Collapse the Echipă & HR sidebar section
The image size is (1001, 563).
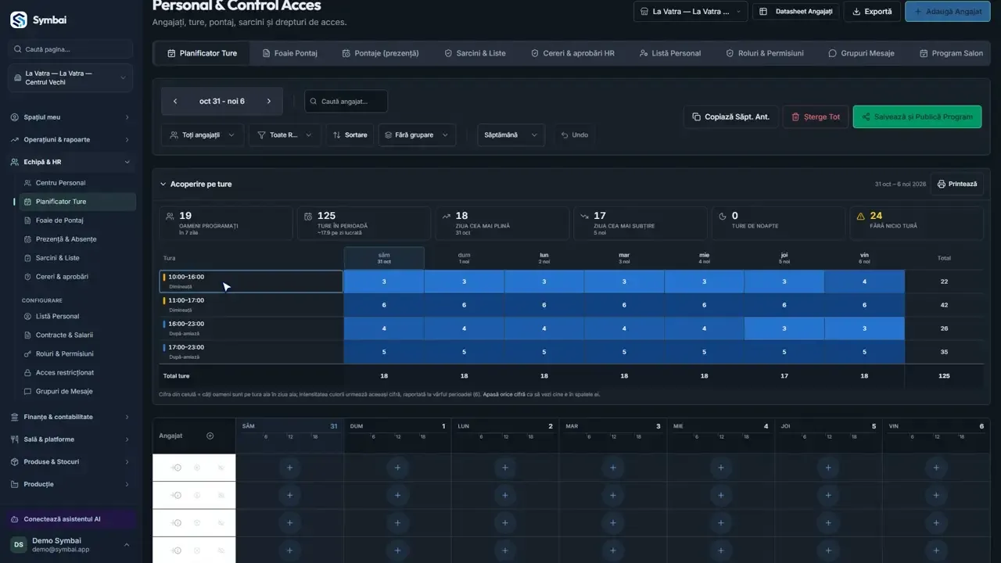coord(70,162)
